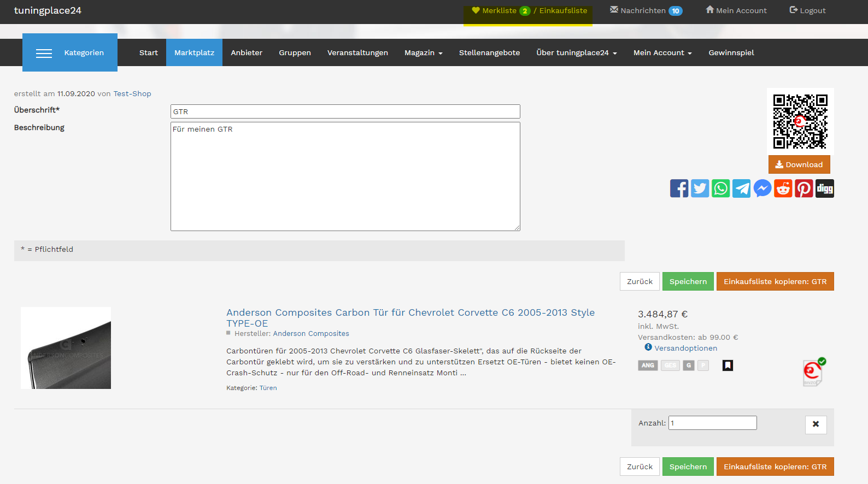Go to Start menu item
This screenshot has height=484, width=868.
(149, 52)
